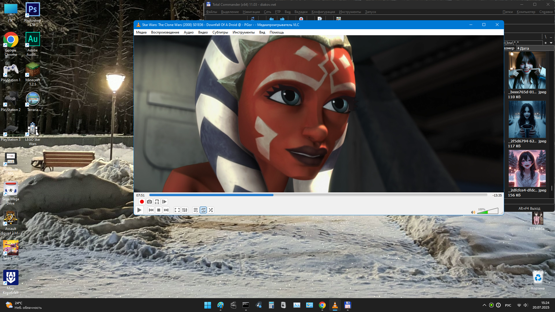Take a snapshot with camera icon
555x312 pixels.
click(x=149, y=202)
